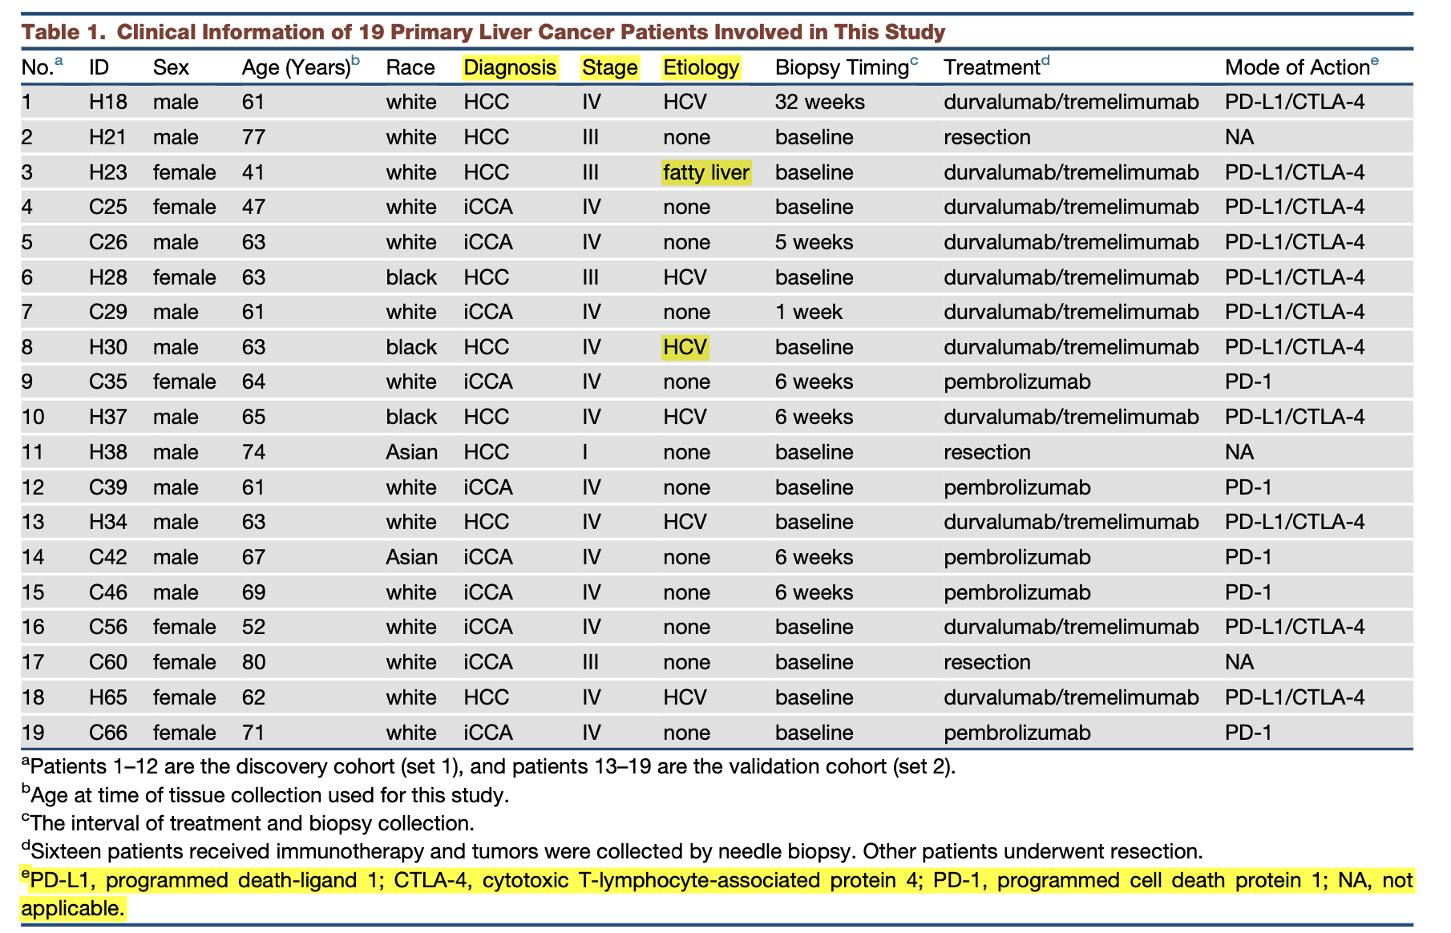
Task: Click patient ID 'C29'
Action: pos(108,312)
